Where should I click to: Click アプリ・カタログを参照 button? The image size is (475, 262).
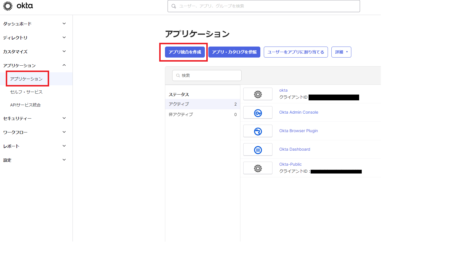click(234, 52)
